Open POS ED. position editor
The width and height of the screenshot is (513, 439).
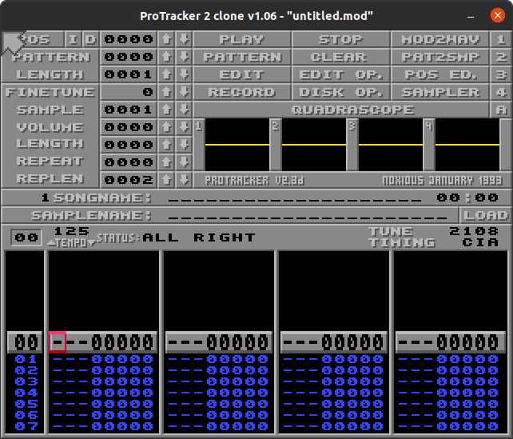tap(440, 74)
